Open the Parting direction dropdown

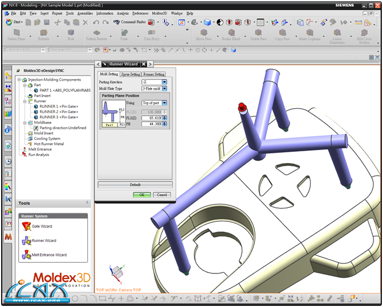(x=164, y=82)
